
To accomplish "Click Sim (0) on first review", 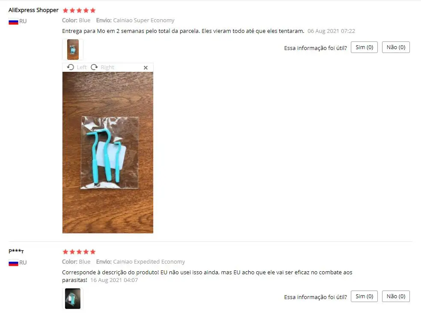I will click(x=364, y=47).
